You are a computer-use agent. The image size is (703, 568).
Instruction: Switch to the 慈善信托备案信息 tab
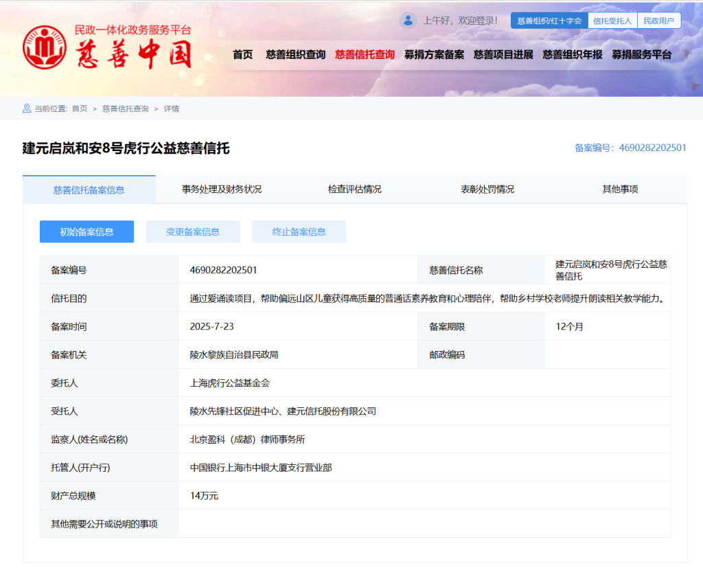[89, 190]
